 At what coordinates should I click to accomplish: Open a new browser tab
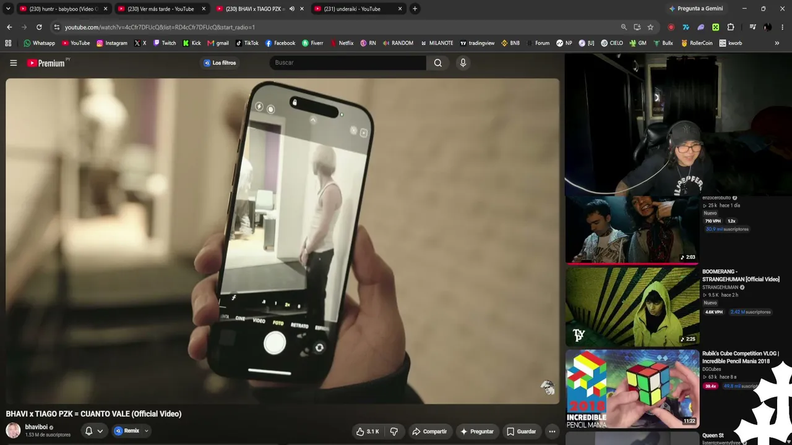[x=415, y=9]
